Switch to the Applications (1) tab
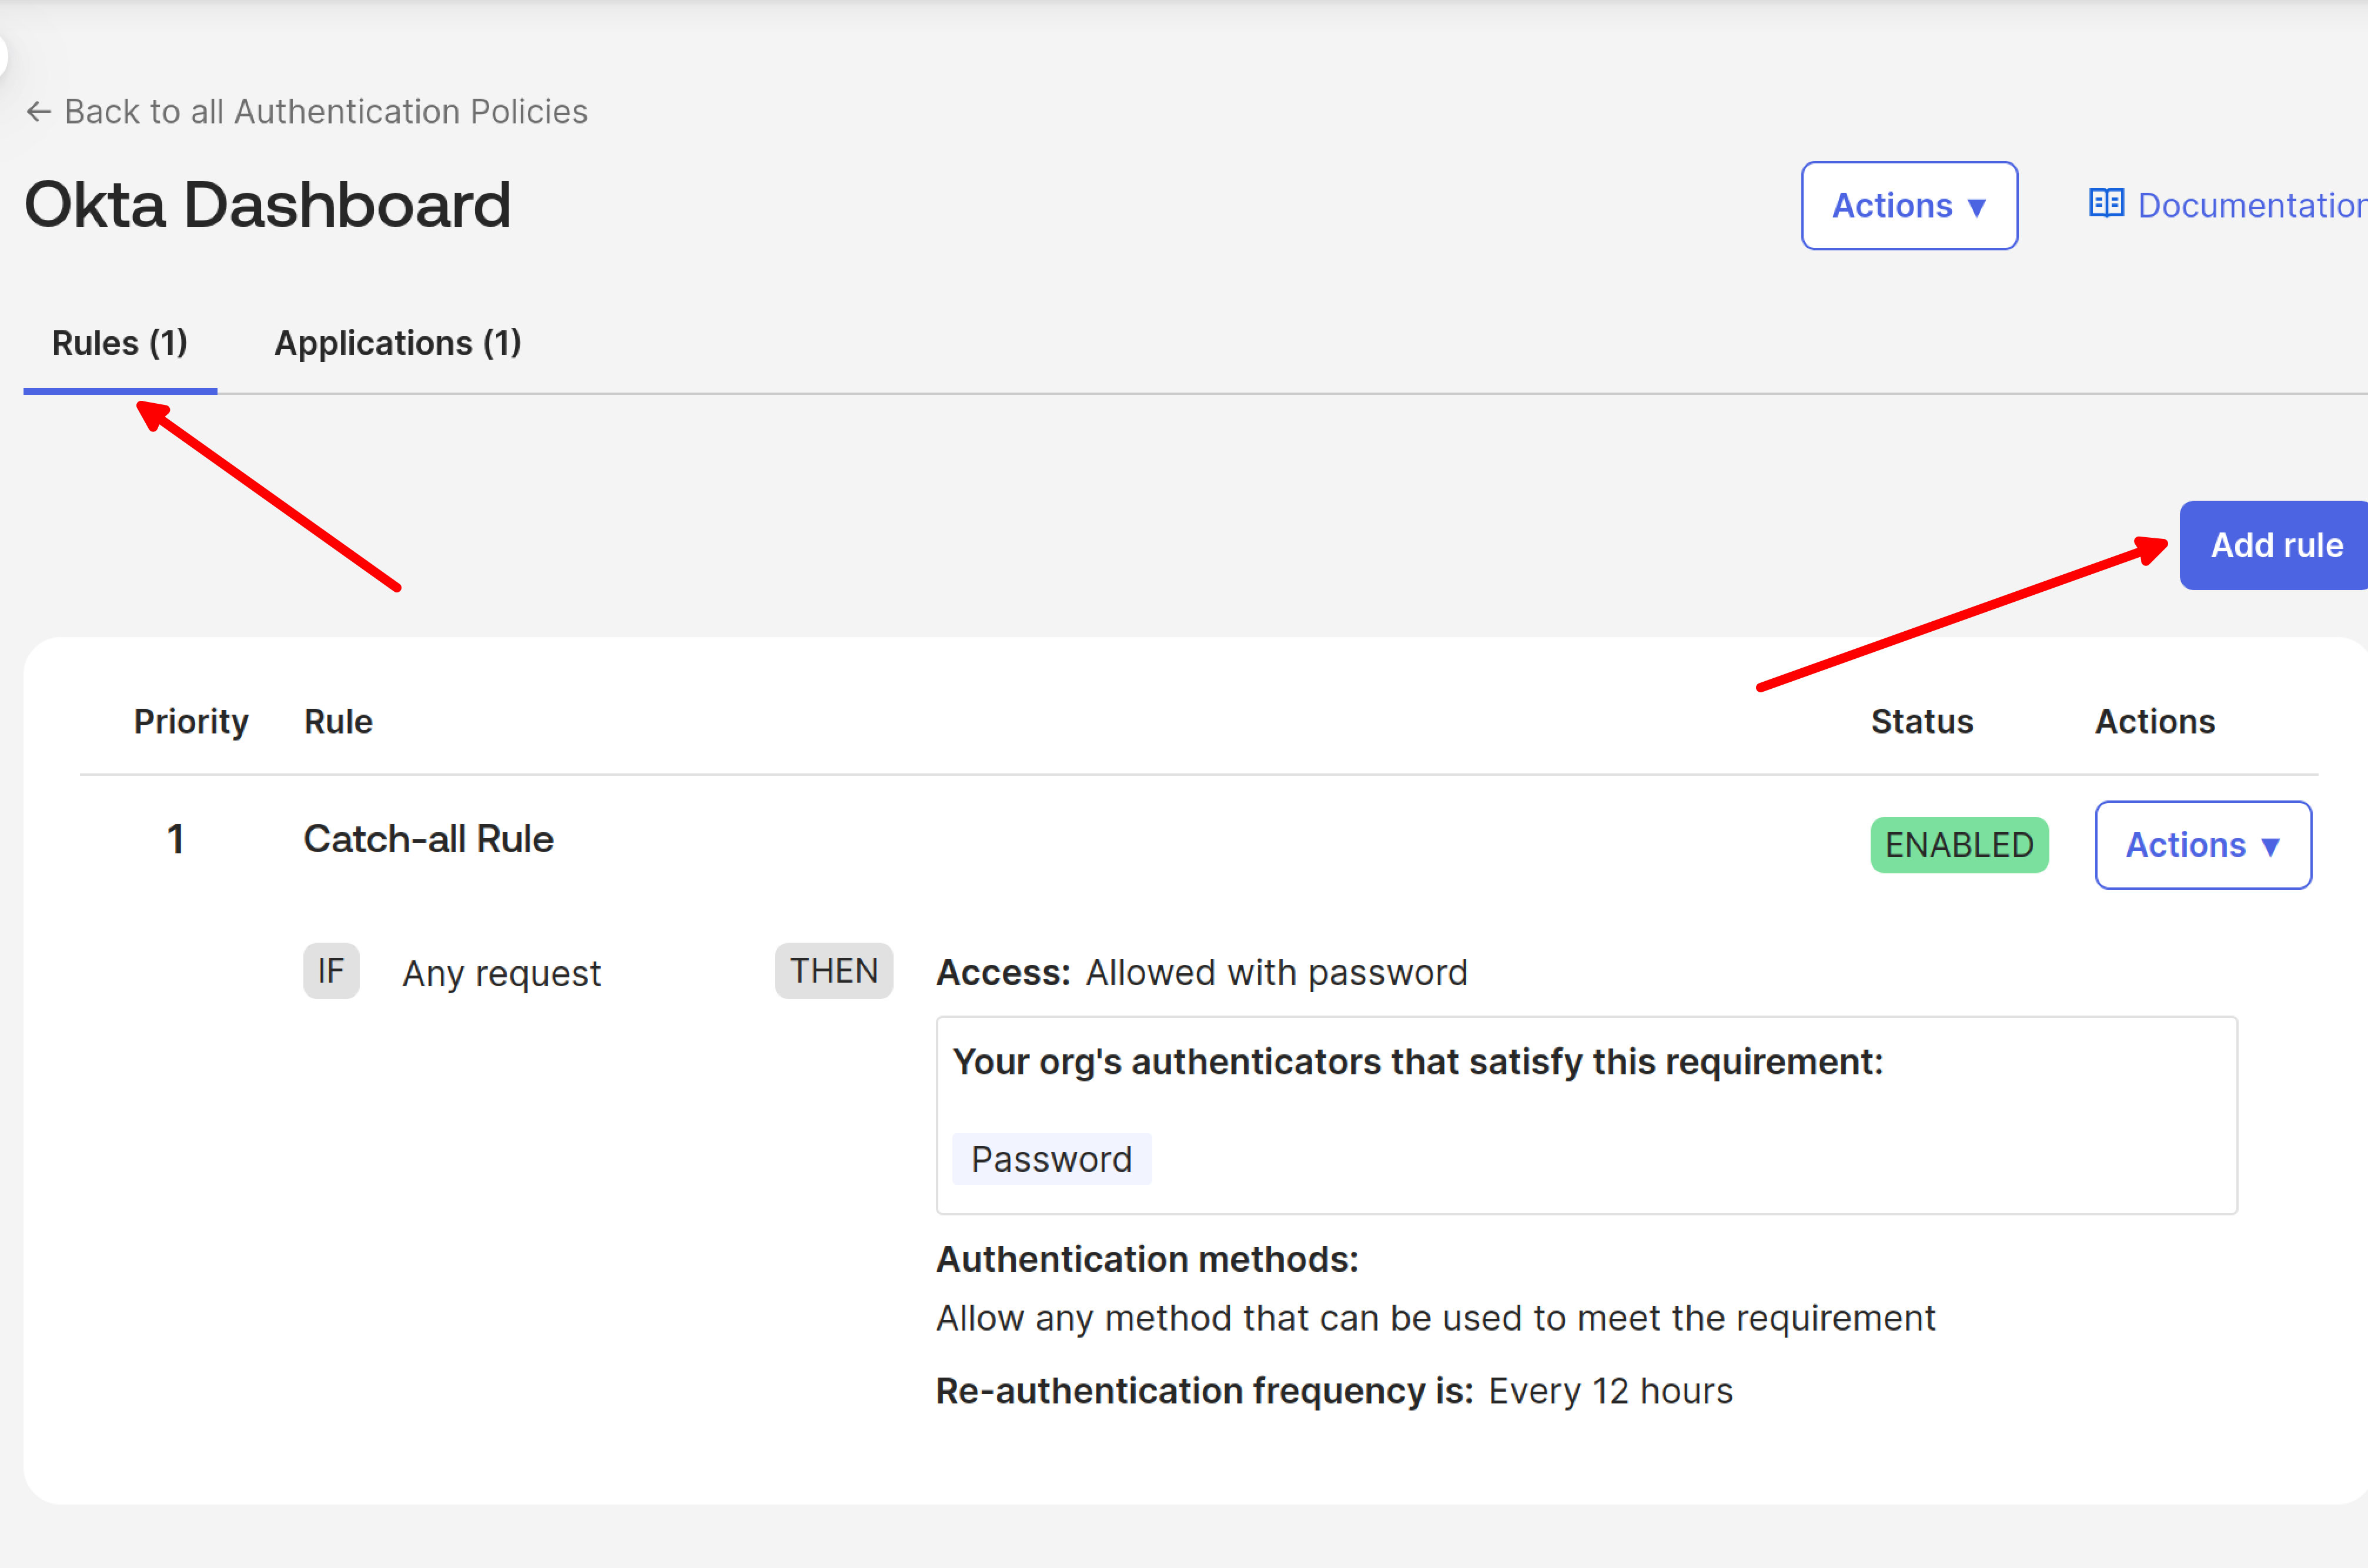This screenshot has width=2368, height=1568. tap(397, 343)
